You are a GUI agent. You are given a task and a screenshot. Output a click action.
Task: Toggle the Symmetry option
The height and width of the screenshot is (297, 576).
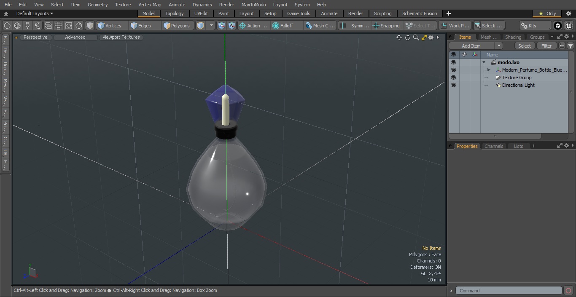(x=355, y=26)
